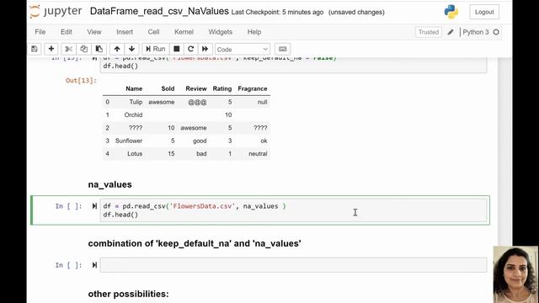
Task: Click the Review column header
Action: pos(196,88)
